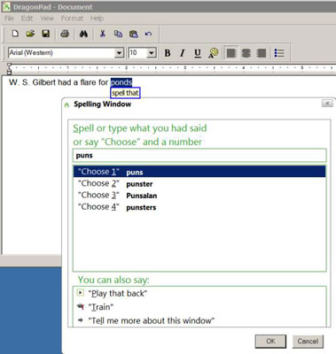Select "Choose 3" Punsalan
Screen dimensions: 336x354
(x=199, y=196)
